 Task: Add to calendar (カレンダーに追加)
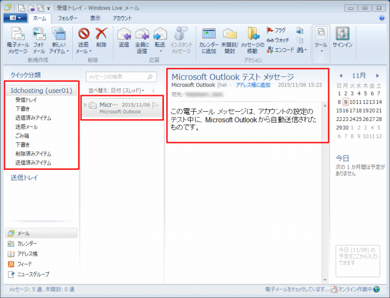pos(208,40)
